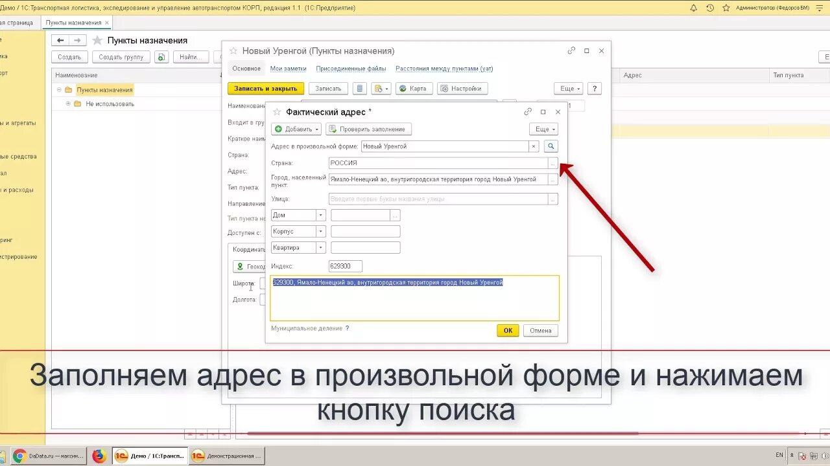Image resolution: width=830 pixels, height=466 pixels.
Task: Open the Chrome DaData.ru taskbar item
Action: pos(48,456)
